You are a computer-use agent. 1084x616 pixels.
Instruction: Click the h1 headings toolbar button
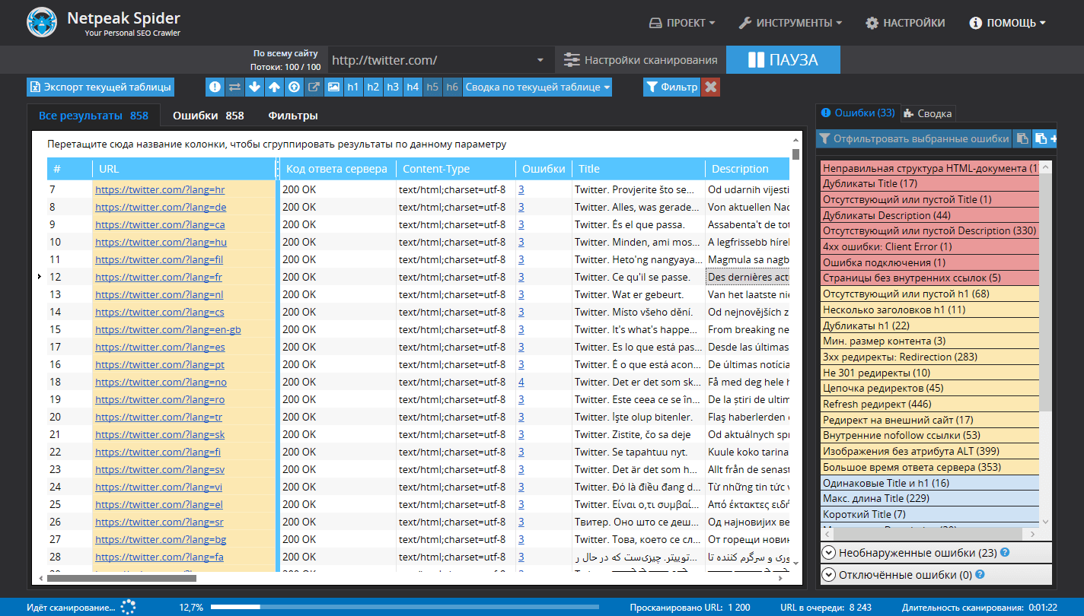[353, 87]
